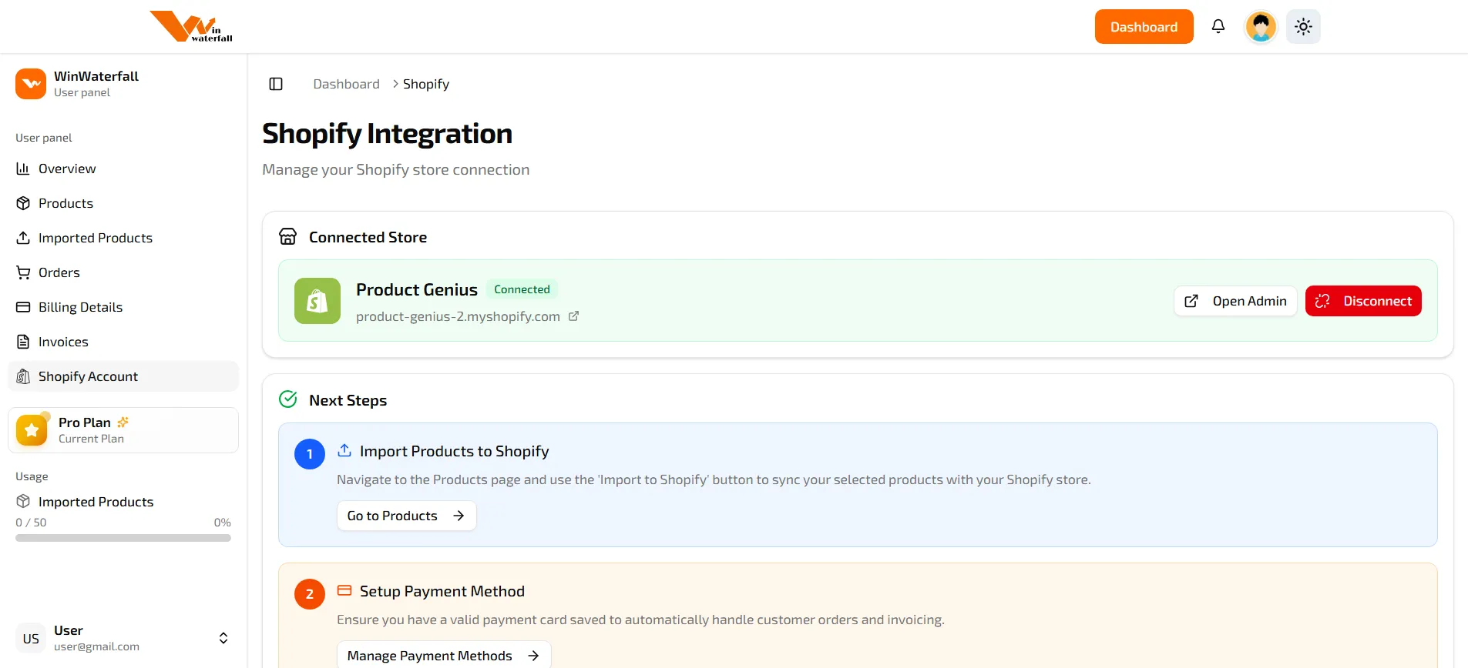Expand the user account switcher chevrons
This screenshot has width=1468, height=668.
pyautogui.click(x=223, y=638)
